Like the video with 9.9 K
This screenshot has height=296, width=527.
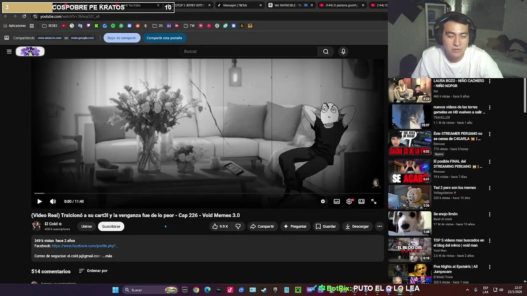(x=220, y=227)
